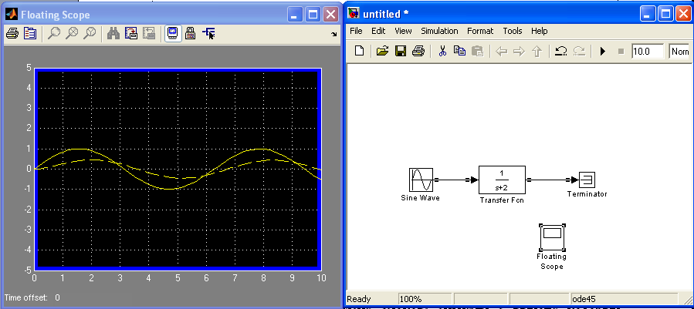Maximize the Floating Scope window
Screen dimensions: 694x309
click(x=313, y=15)
